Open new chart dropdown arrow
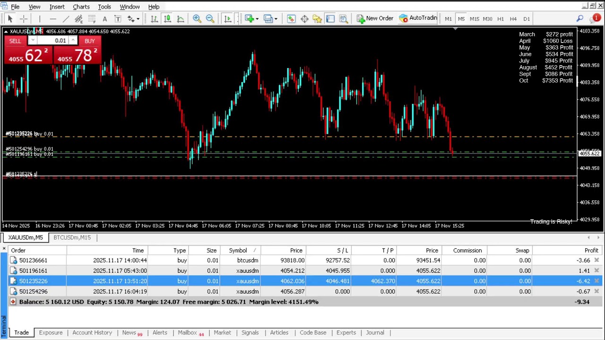Viewport: 605px width, 340px height. 257,19
